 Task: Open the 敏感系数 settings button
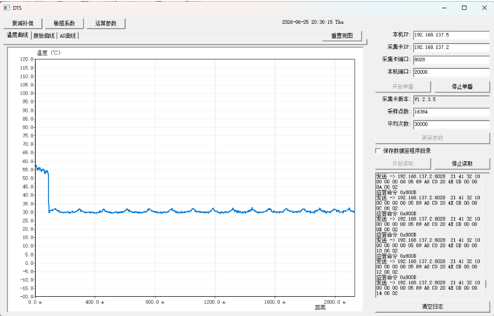coord(64,23)
